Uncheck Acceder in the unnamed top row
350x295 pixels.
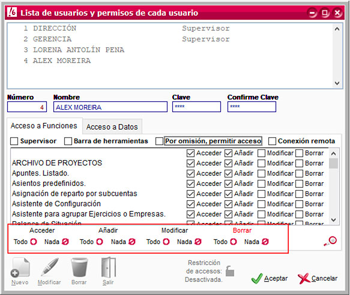(x=190, y=153)
